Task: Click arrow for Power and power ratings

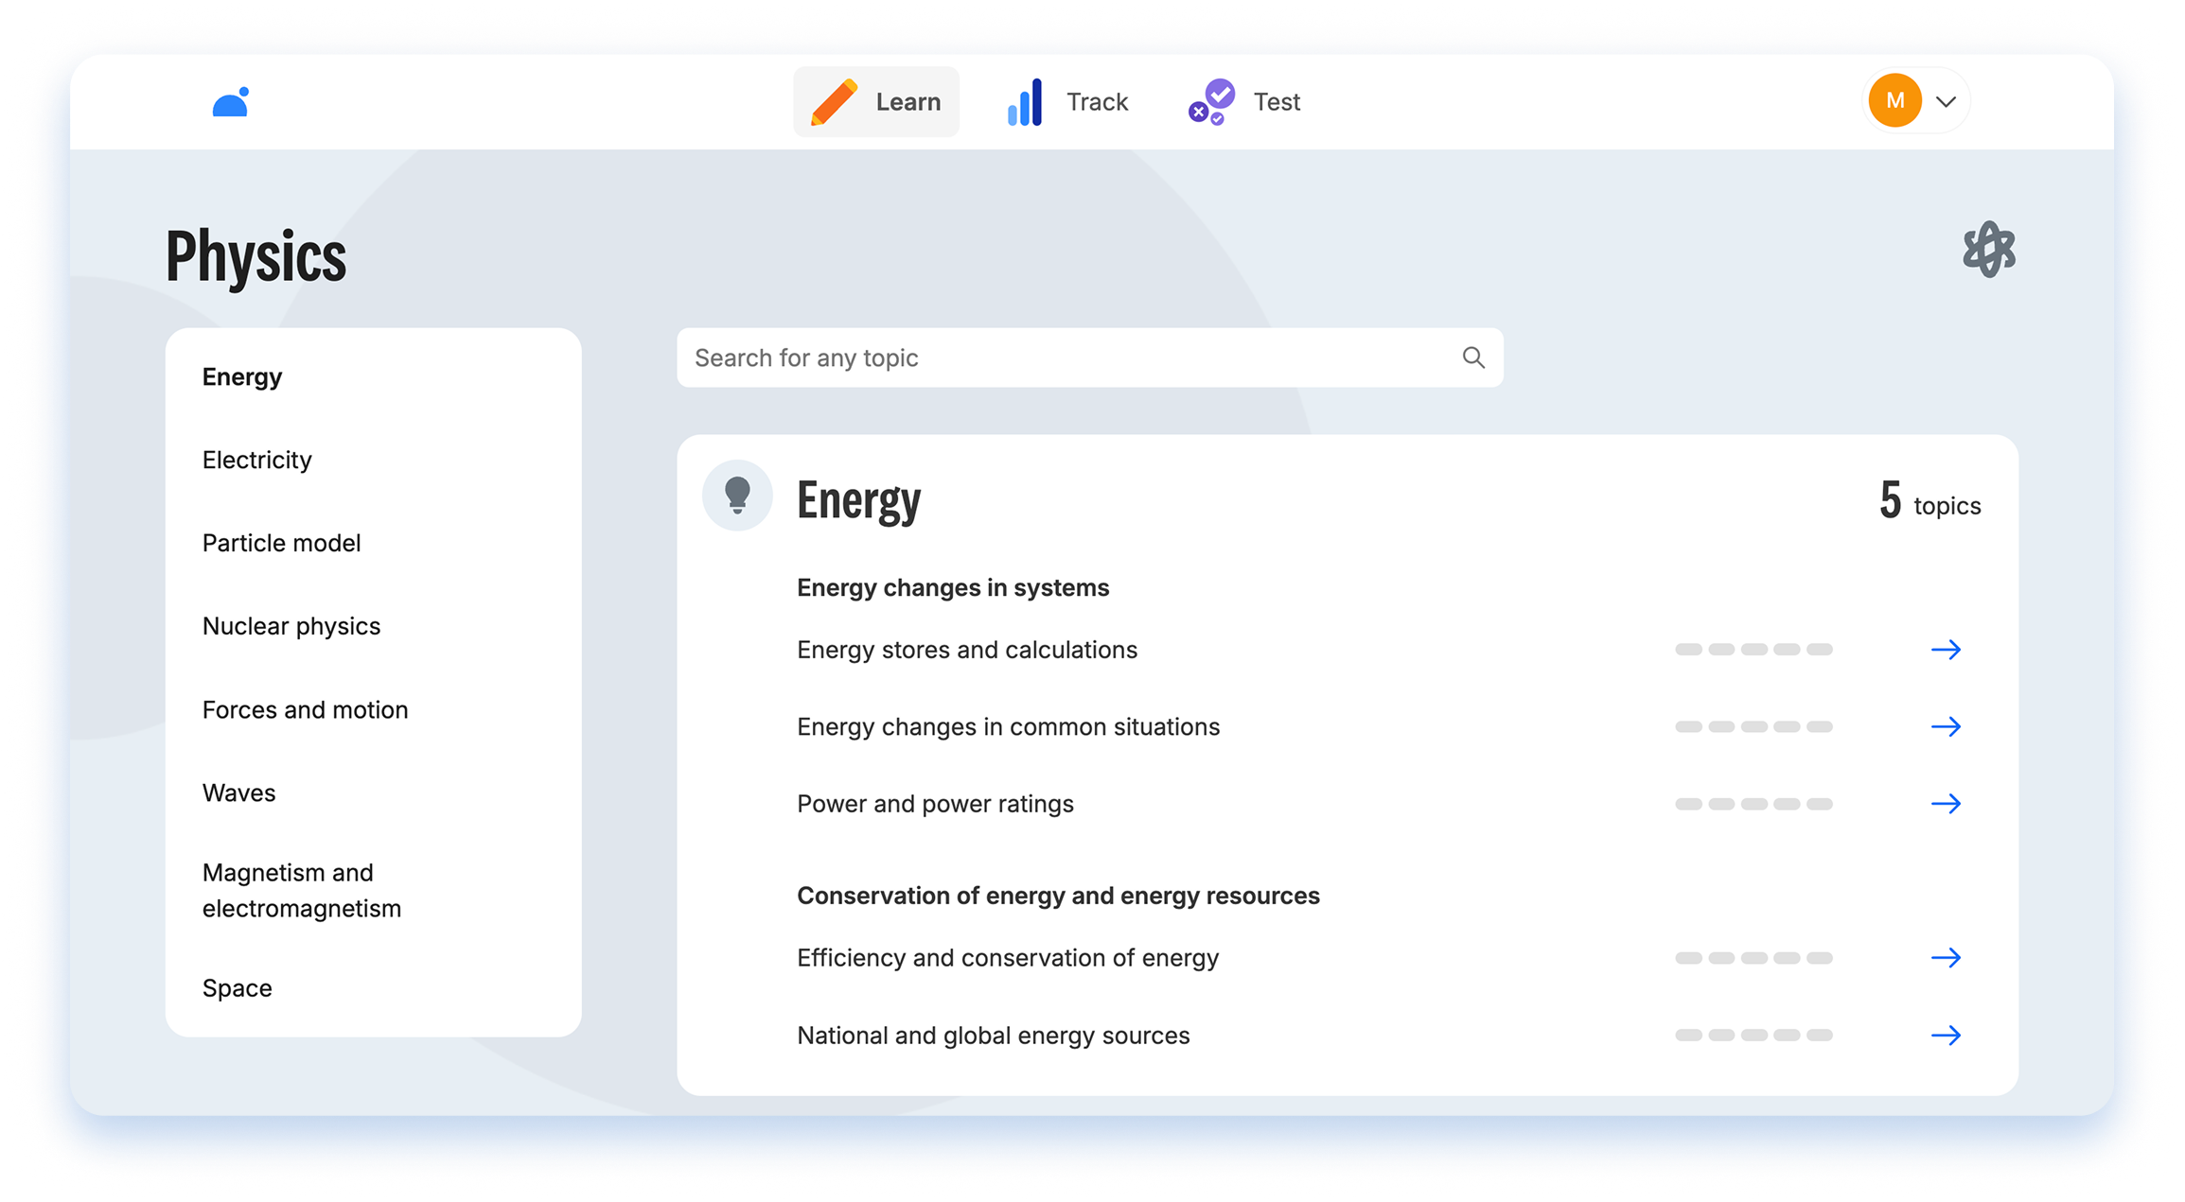Action: click(x=1946, y=804)
